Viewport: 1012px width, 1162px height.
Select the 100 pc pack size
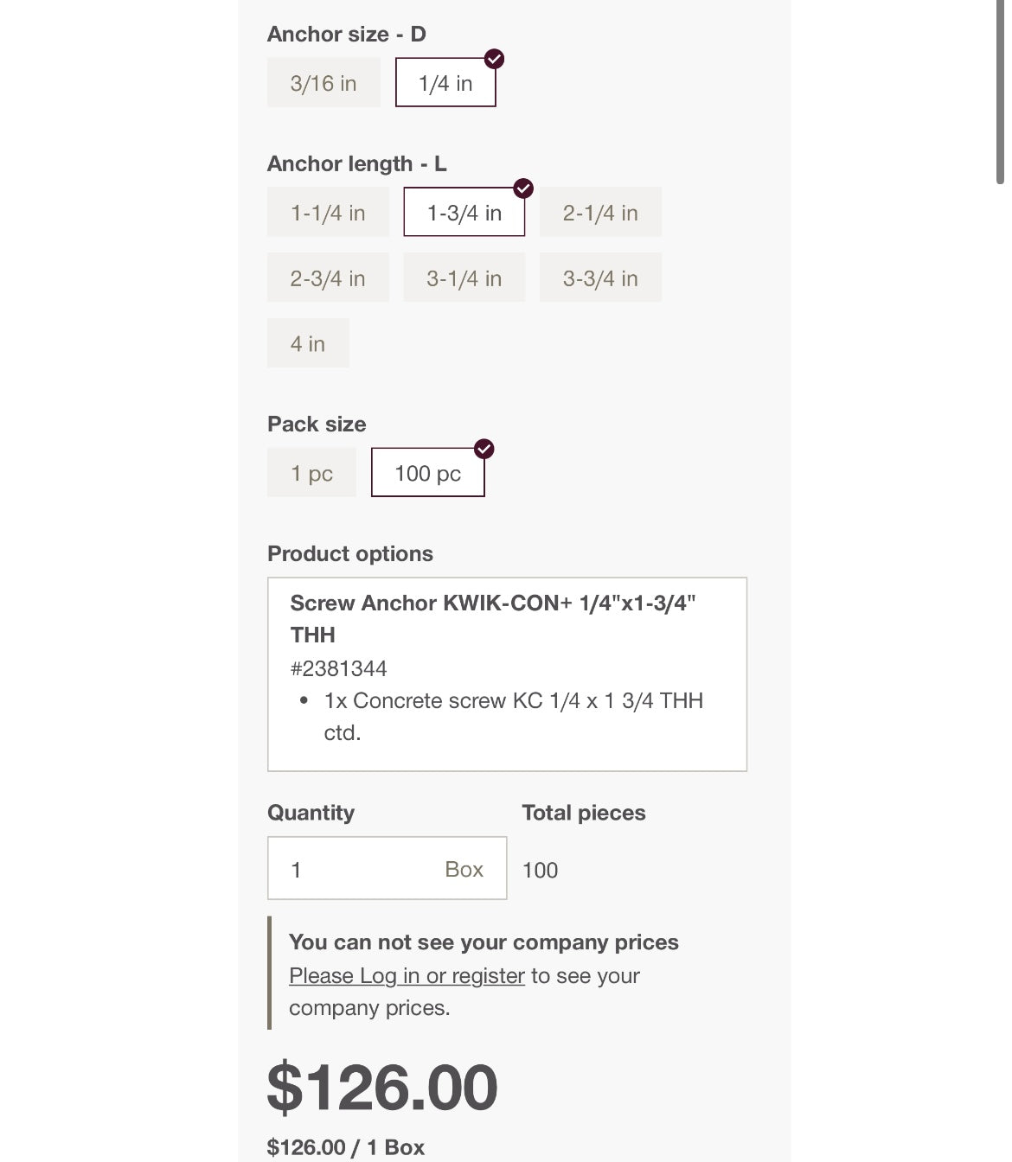point(427,473)
